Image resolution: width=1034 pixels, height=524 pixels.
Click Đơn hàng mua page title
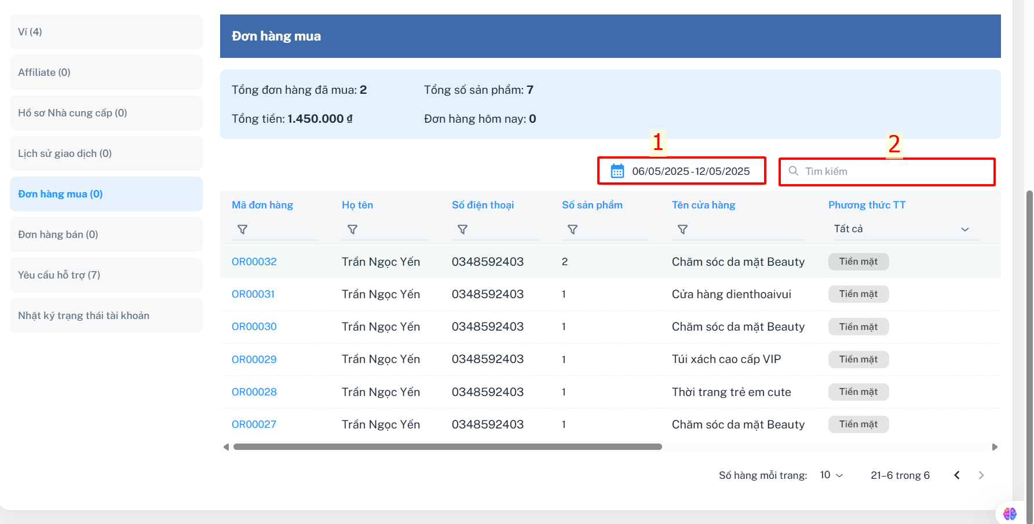pyautogui.click(x=276, y=36)
